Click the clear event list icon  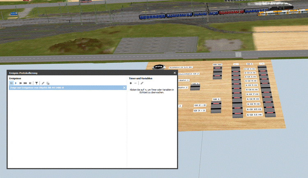click(x=48, y=83)
